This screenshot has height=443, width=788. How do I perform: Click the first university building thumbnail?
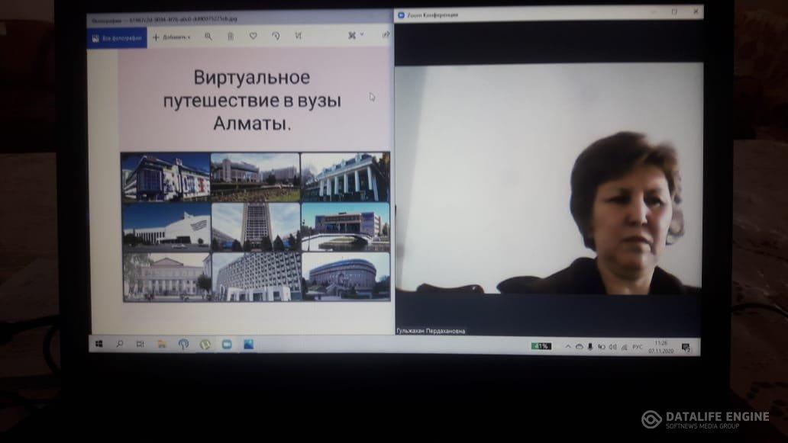166,177
